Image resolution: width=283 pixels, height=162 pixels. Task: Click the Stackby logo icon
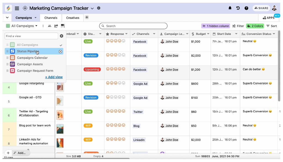[8, 8]
